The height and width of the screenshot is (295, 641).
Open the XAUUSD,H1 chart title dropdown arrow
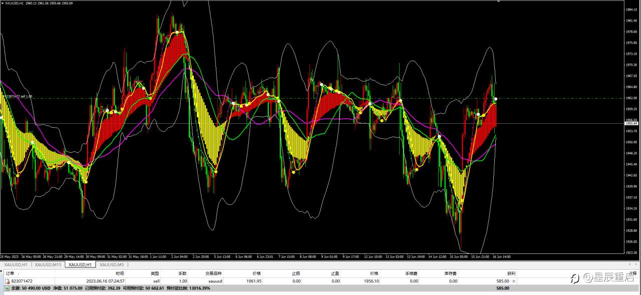click(x=3, y=3)
